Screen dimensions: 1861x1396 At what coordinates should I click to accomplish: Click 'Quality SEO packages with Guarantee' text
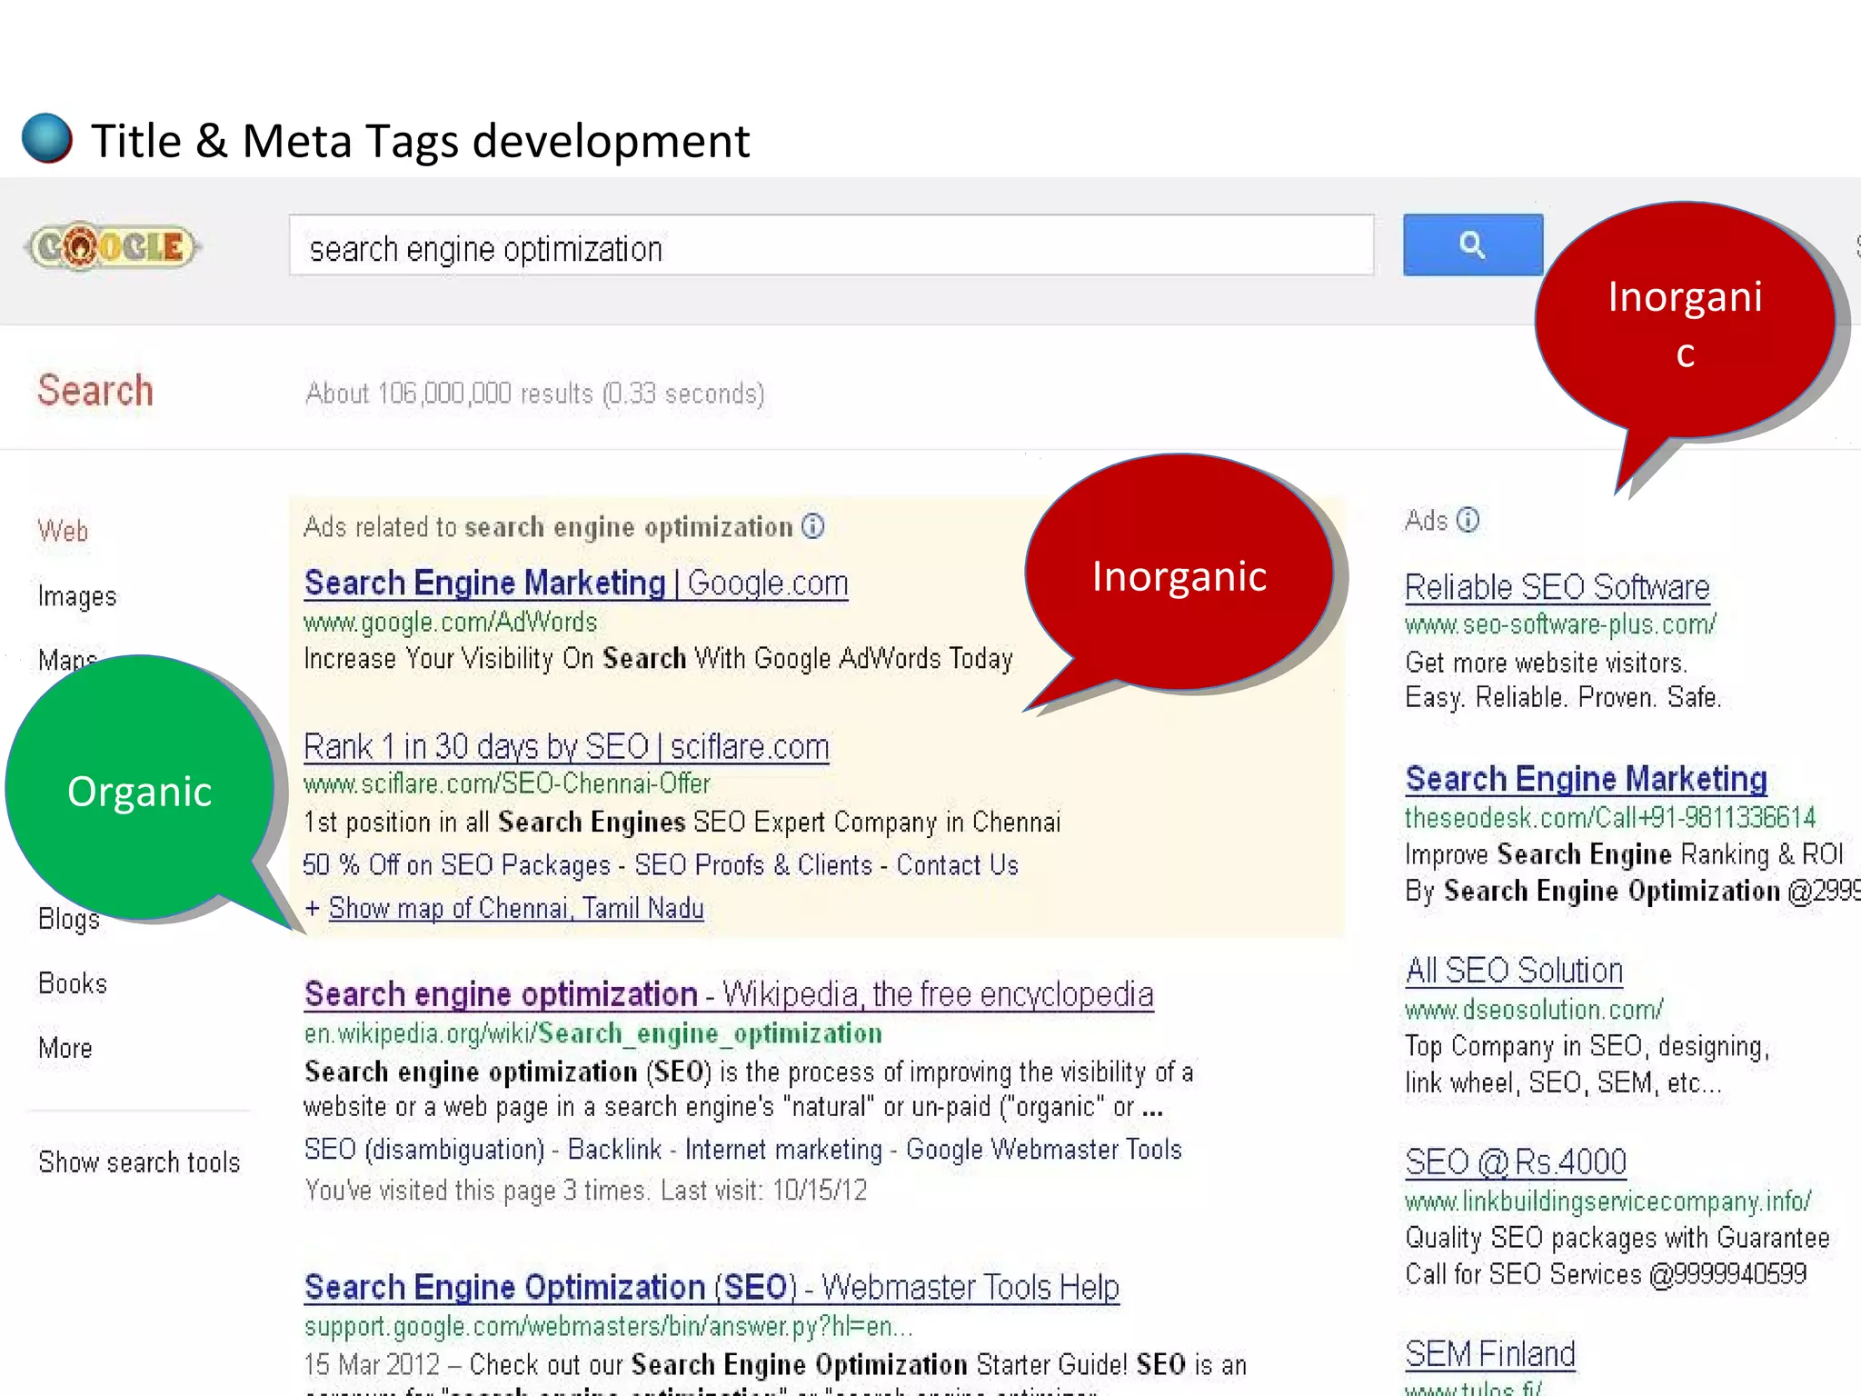pyautogui.click(x=1617, y=1238)
